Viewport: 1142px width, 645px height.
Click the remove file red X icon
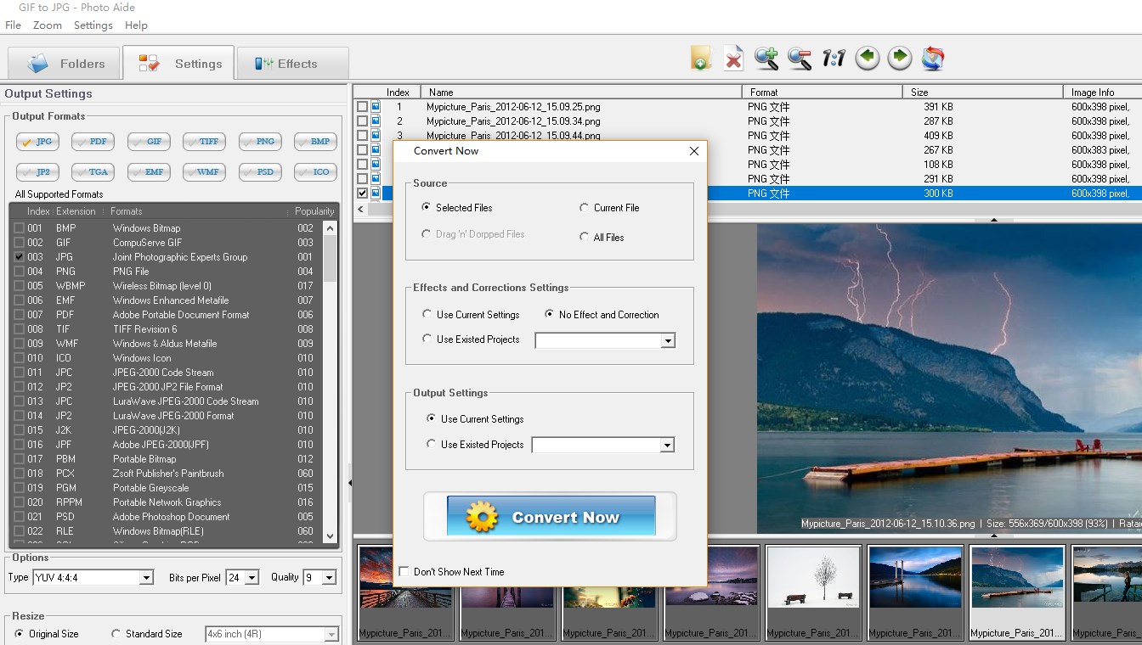[x=733, y=59]
